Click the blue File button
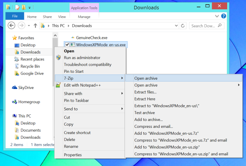The width and height of the screenshot is (246, 166). coord(15,17)
